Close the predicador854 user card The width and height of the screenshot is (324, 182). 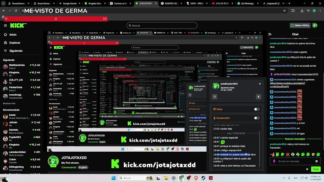point(260,84)
